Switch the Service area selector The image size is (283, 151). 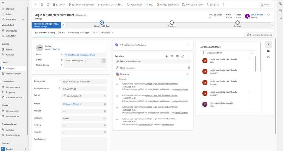14,149
